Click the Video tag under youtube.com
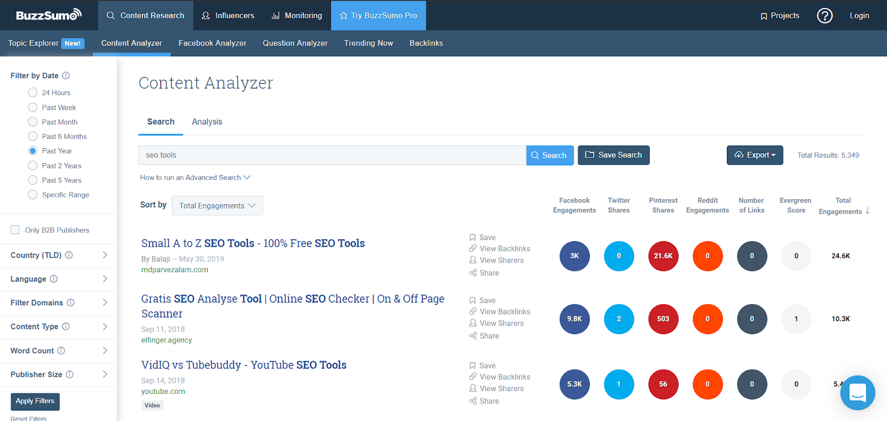Image resolution: width=887 pixels, height=421 pixels. [x=152, y=406]
